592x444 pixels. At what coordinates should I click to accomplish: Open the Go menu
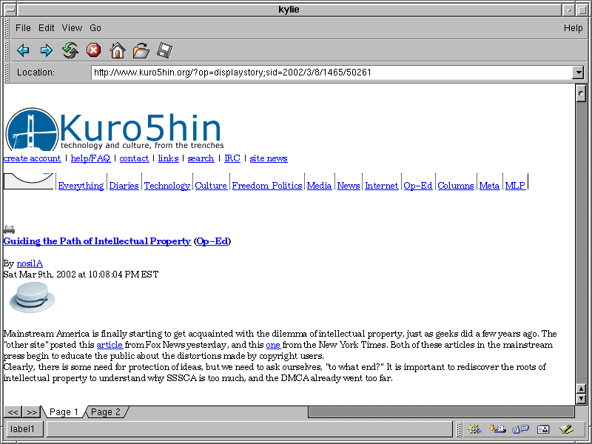[95, 28]
